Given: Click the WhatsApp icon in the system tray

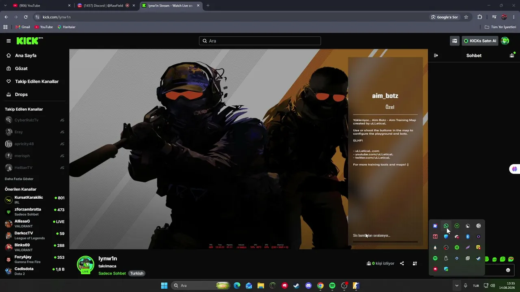Looking at the screenshot, I should tap(446, 226).
